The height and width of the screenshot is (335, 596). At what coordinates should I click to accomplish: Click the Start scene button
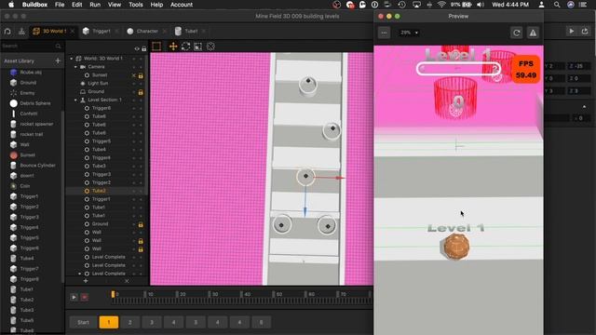click(83, 322)
